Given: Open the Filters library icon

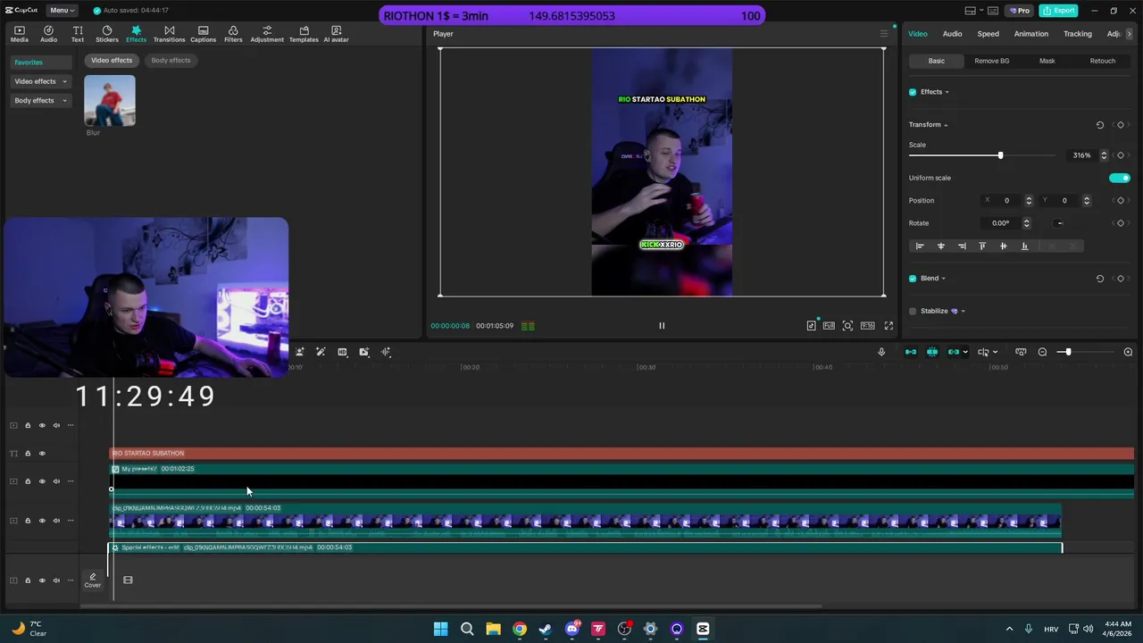Looking at the screenshot, I should click(233, 34).
